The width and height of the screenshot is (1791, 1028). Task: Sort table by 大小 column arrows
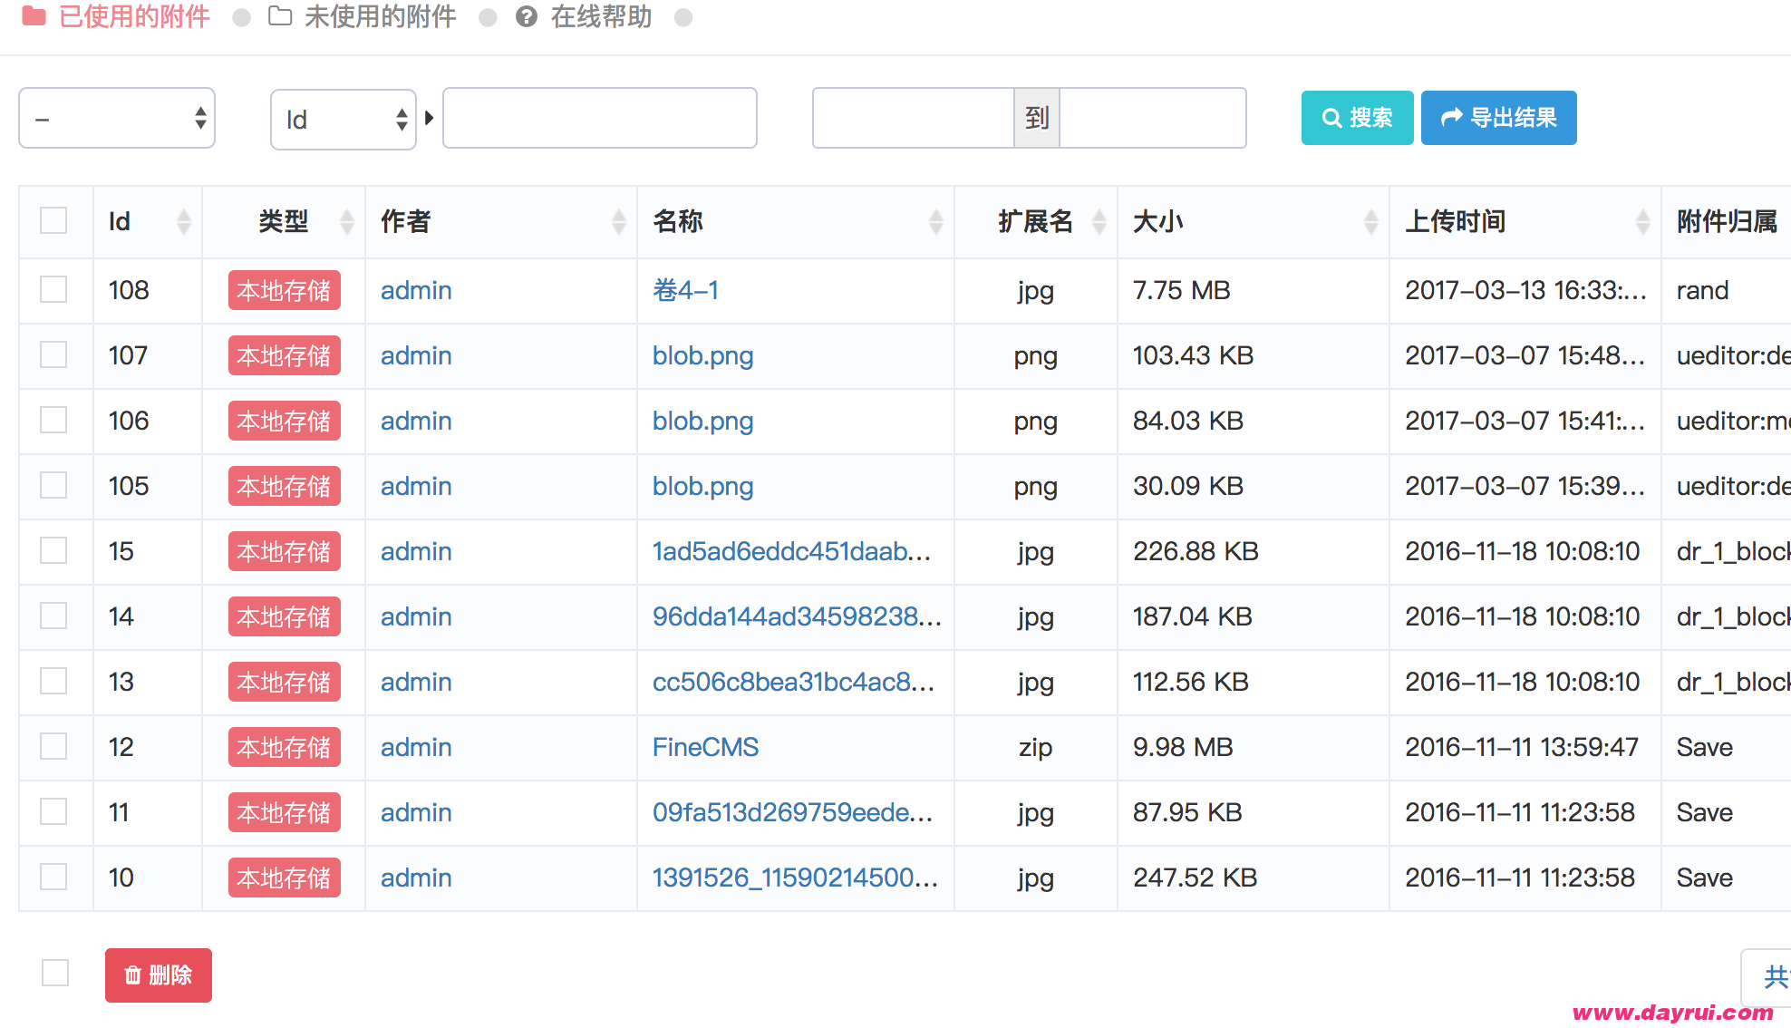tap(1371, 222)
